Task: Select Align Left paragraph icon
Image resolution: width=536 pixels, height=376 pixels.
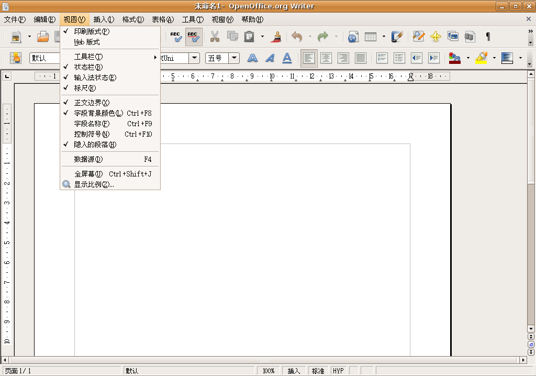Action: (309, 58)
